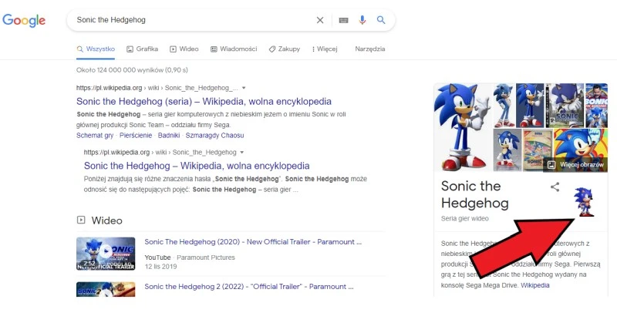Play the 2020 trailer video thumbnail
The width and height of the screenshot is (617, 313).
coord(106,254)
